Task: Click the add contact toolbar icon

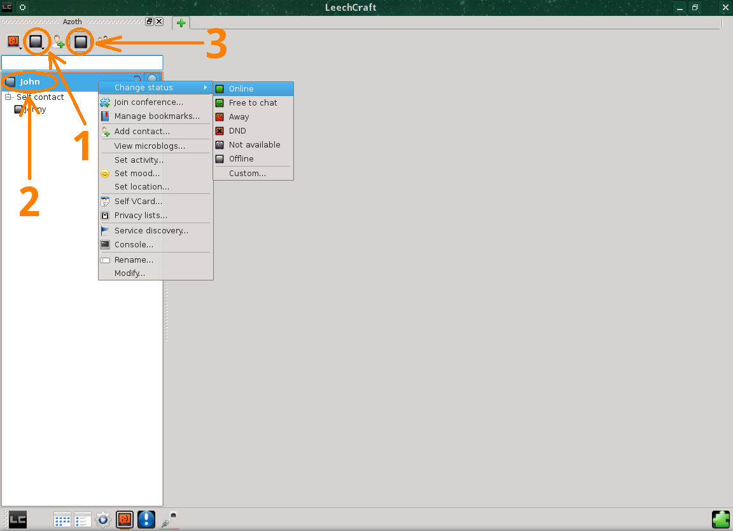Action: (x=59, y=42)
